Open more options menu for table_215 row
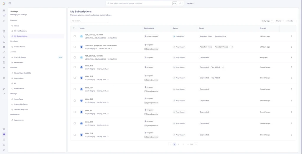Screen dimensions: 302x154 coord(291,135)
